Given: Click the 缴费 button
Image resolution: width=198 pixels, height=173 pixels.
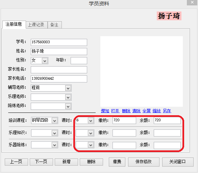Looking at the screenshot, I should pos(117,162).
